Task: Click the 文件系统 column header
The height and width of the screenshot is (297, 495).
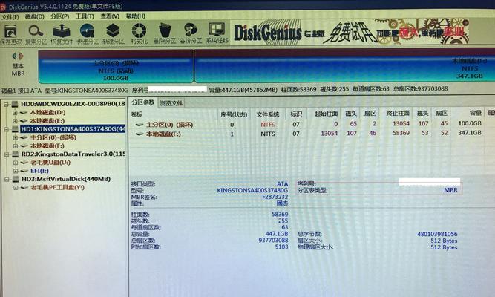Action: pyautogui.click(x=267, y=114)
